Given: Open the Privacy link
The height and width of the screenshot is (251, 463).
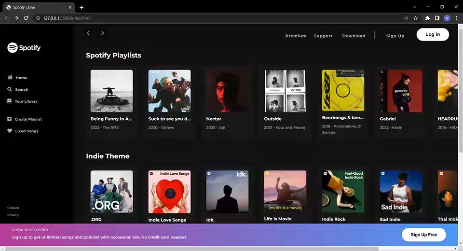Looking at the screenshot, I should click(13, 215).
